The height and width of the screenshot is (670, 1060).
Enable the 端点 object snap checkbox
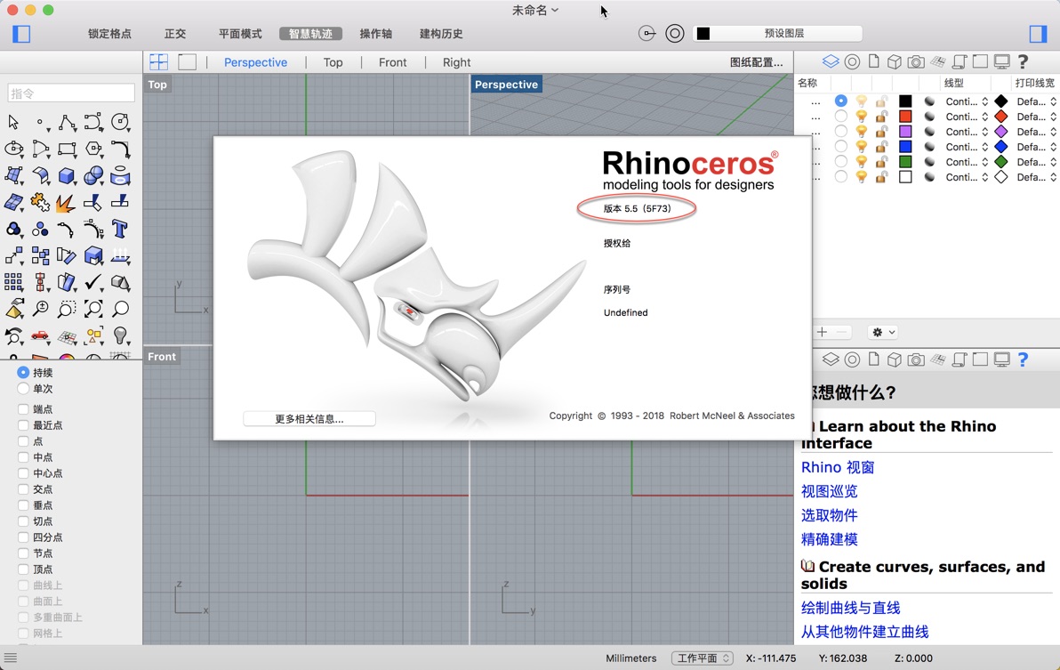(23, 409)
